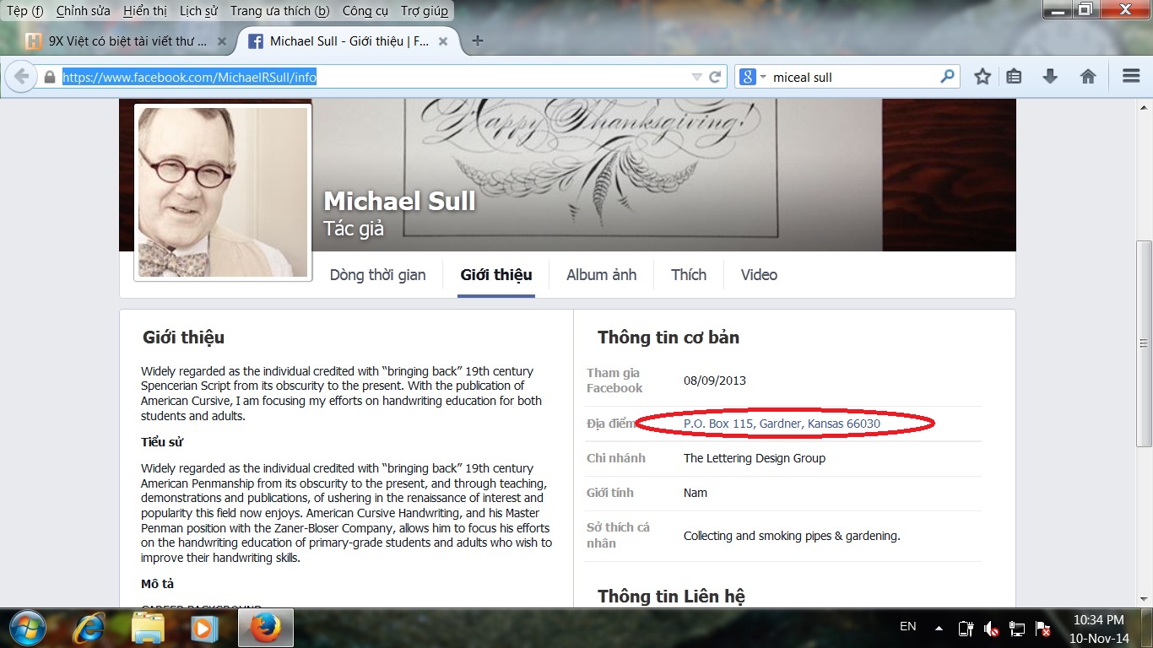Open the Google search engine dropdown
The width and height of the screenshot is (1153, 648).
[753, 77]
